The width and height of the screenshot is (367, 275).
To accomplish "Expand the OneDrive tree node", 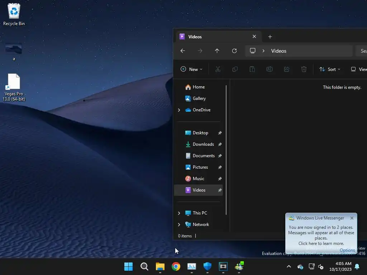I will pos(179,110).
